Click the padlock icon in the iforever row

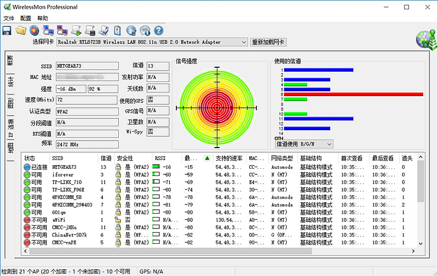(x=118, y=174)
